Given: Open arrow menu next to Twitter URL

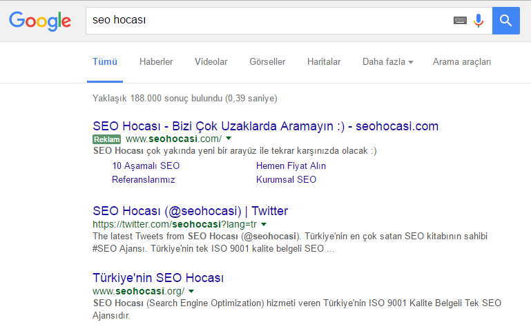Looking at the screenshot, I should [264, 224].
